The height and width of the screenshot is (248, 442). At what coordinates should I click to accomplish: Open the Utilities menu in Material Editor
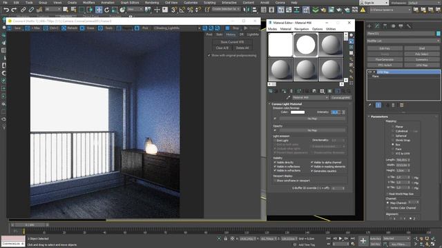point(331,29)
